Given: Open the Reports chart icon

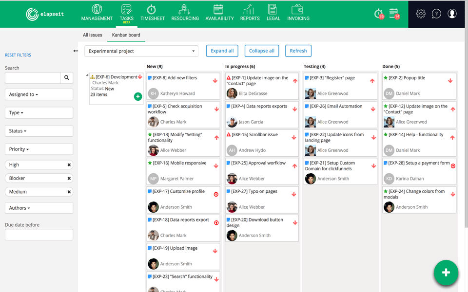Looking at the screenshot, I should (x=248, y=9).
